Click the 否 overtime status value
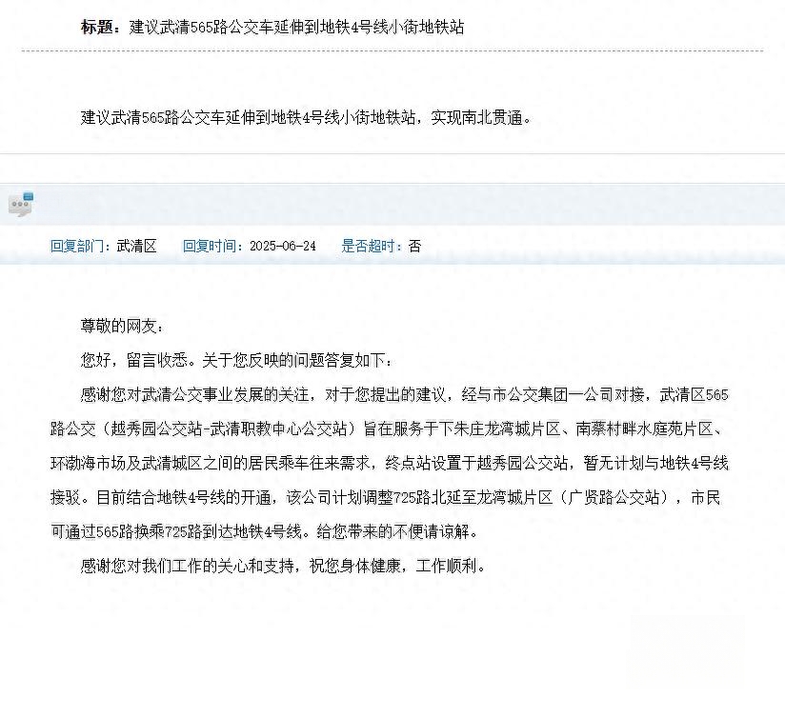Viewport: 785px width, 718px height. click(x=414, y=246)
